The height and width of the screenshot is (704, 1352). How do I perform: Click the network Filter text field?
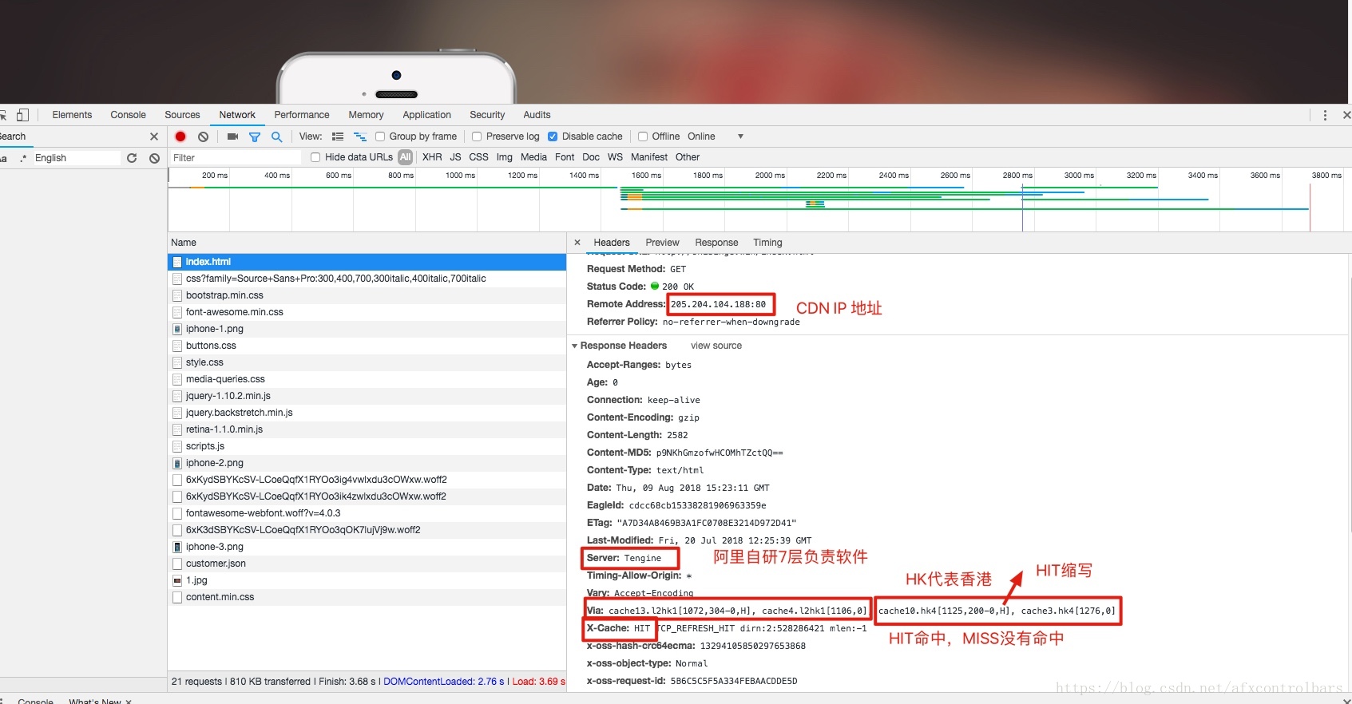tap(236, 158)
